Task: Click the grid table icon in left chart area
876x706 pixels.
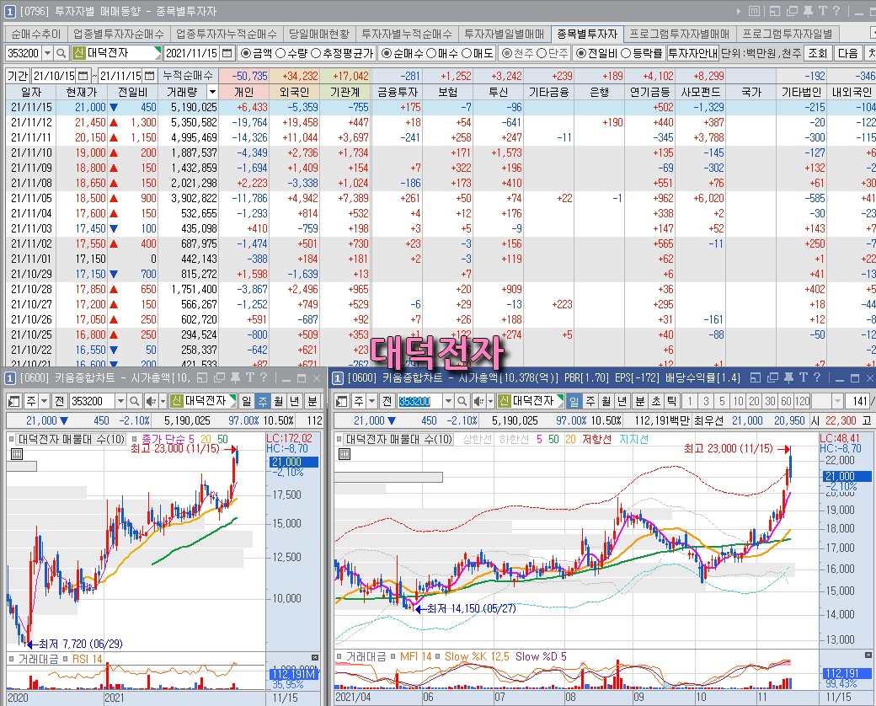Action: click(17, 454)
